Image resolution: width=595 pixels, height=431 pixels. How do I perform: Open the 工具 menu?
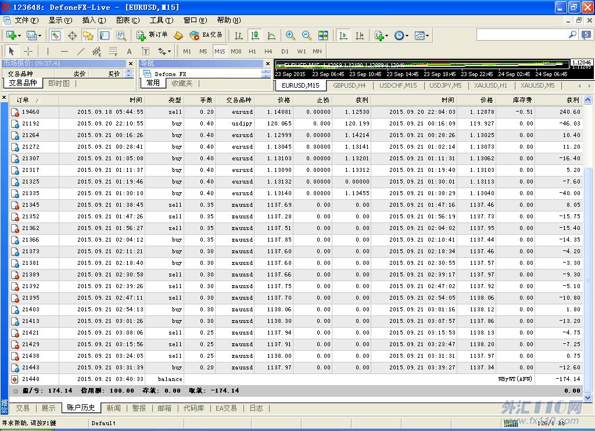click(162, 20)
